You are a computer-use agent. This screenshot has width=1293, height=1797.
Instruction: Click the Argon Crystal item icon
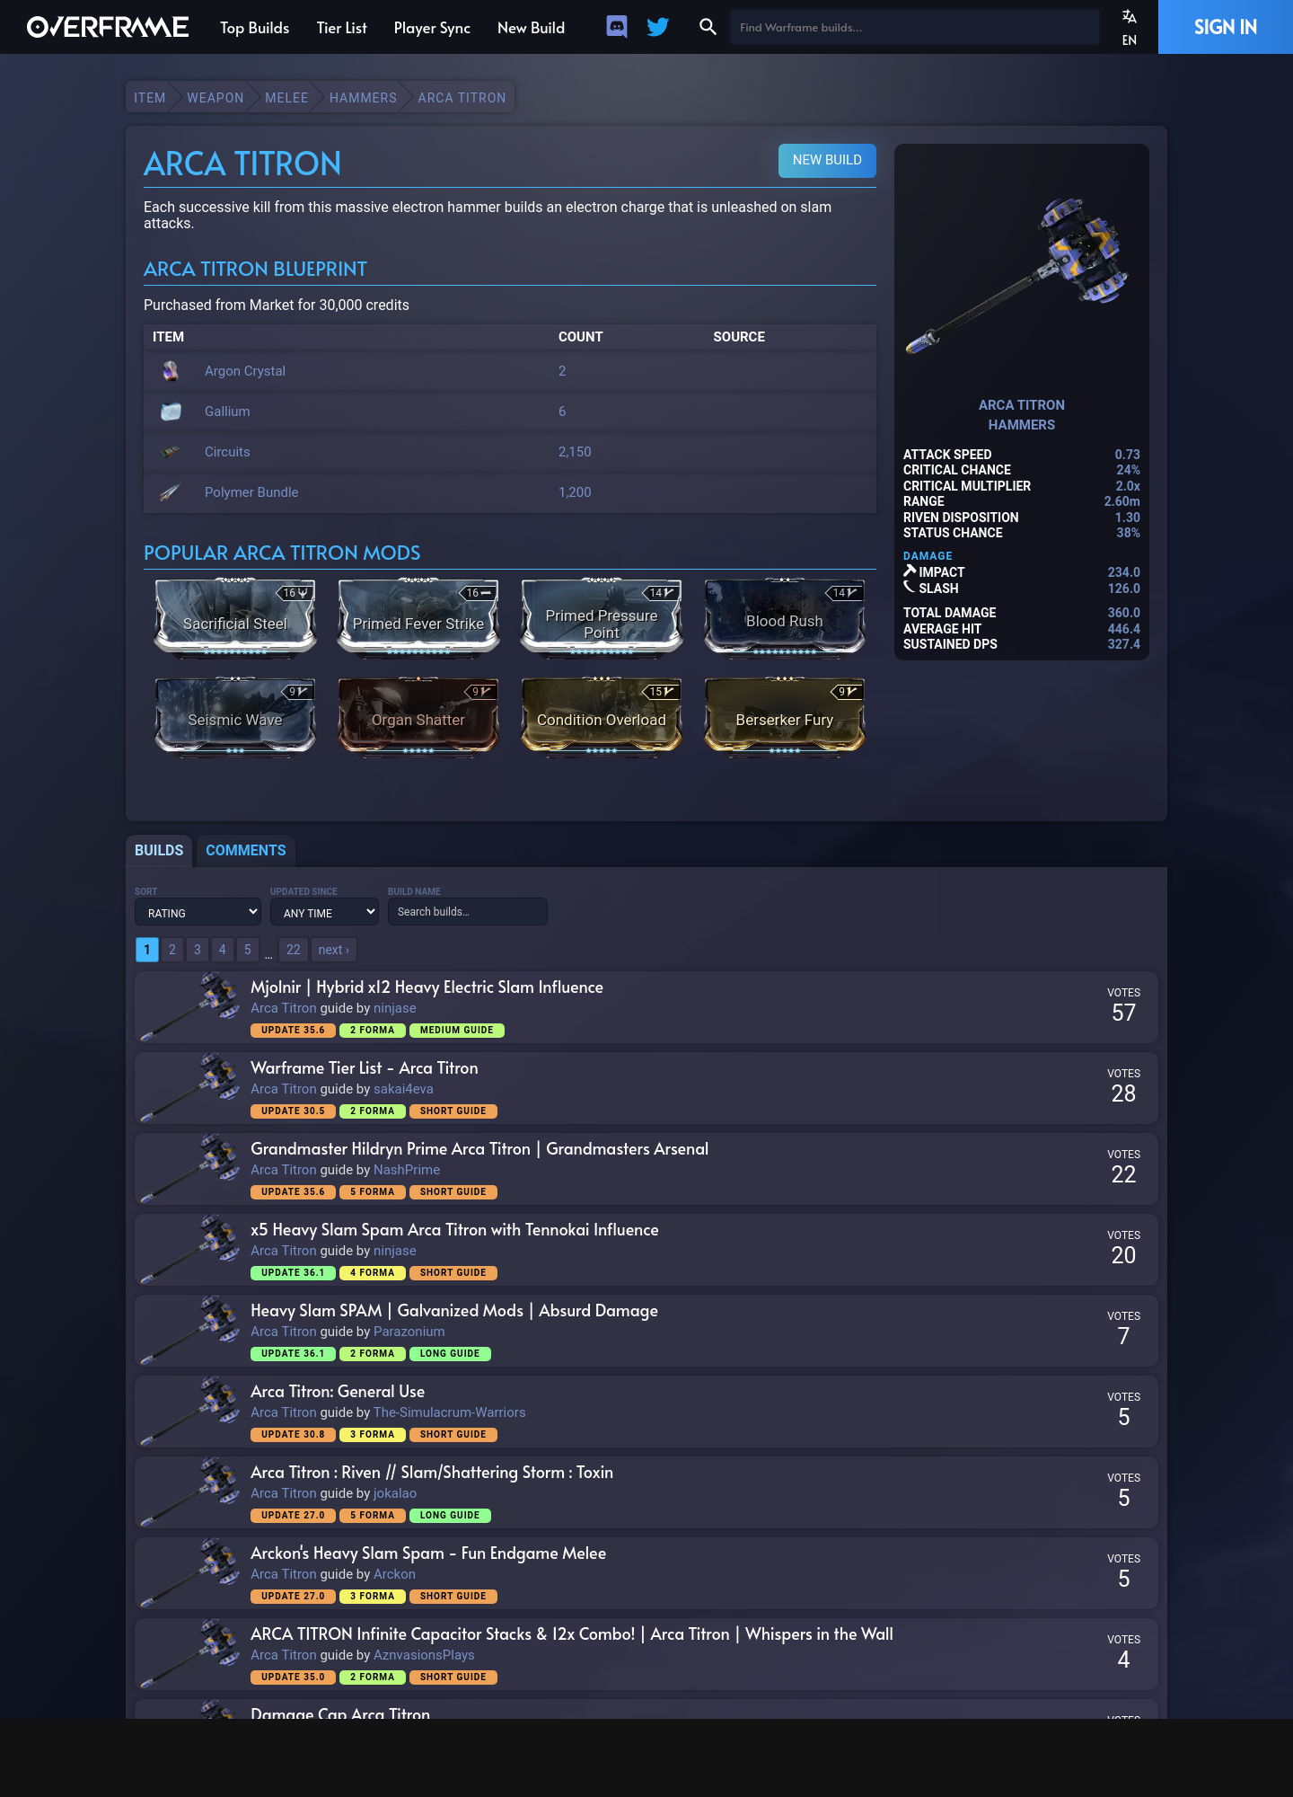(171, 370)
